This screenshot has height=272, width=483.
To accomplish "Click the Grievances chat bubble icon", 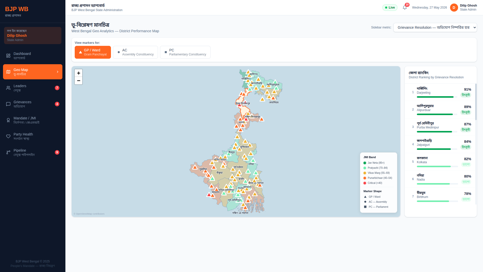I will [8, 104].
